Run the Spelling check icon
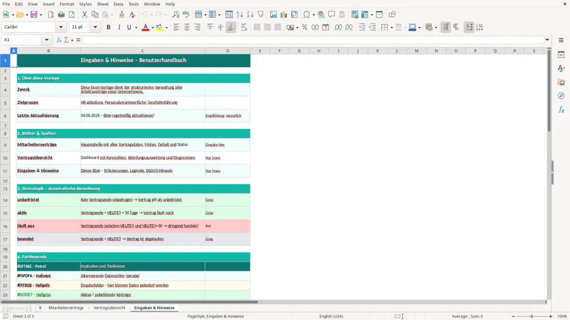 pos(186,15)
